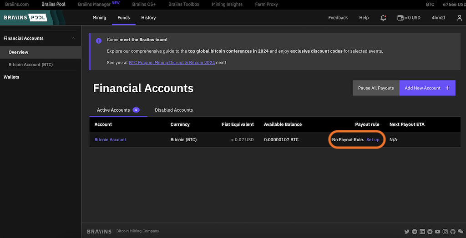
Task: Click Add New Account button
Action: (427, 88)
